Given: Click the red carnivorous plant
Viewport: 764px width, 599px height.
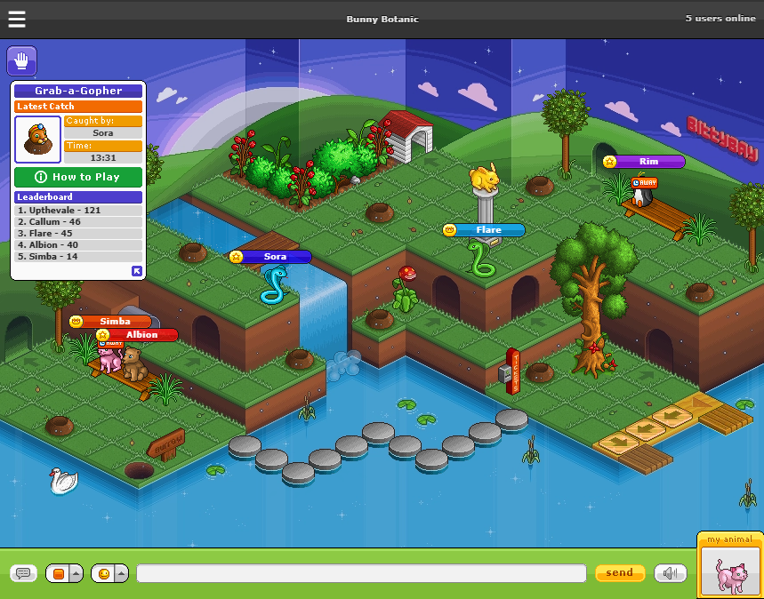Looking at the screenshot, I should point(405,289).
